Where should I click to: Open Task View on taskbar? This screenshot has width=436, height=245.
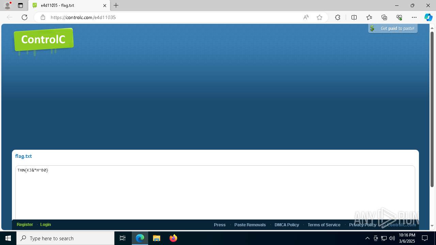[123, 238]
